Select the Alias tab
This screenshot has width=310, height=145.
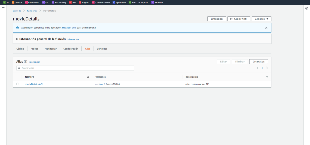tap(87, 49)
